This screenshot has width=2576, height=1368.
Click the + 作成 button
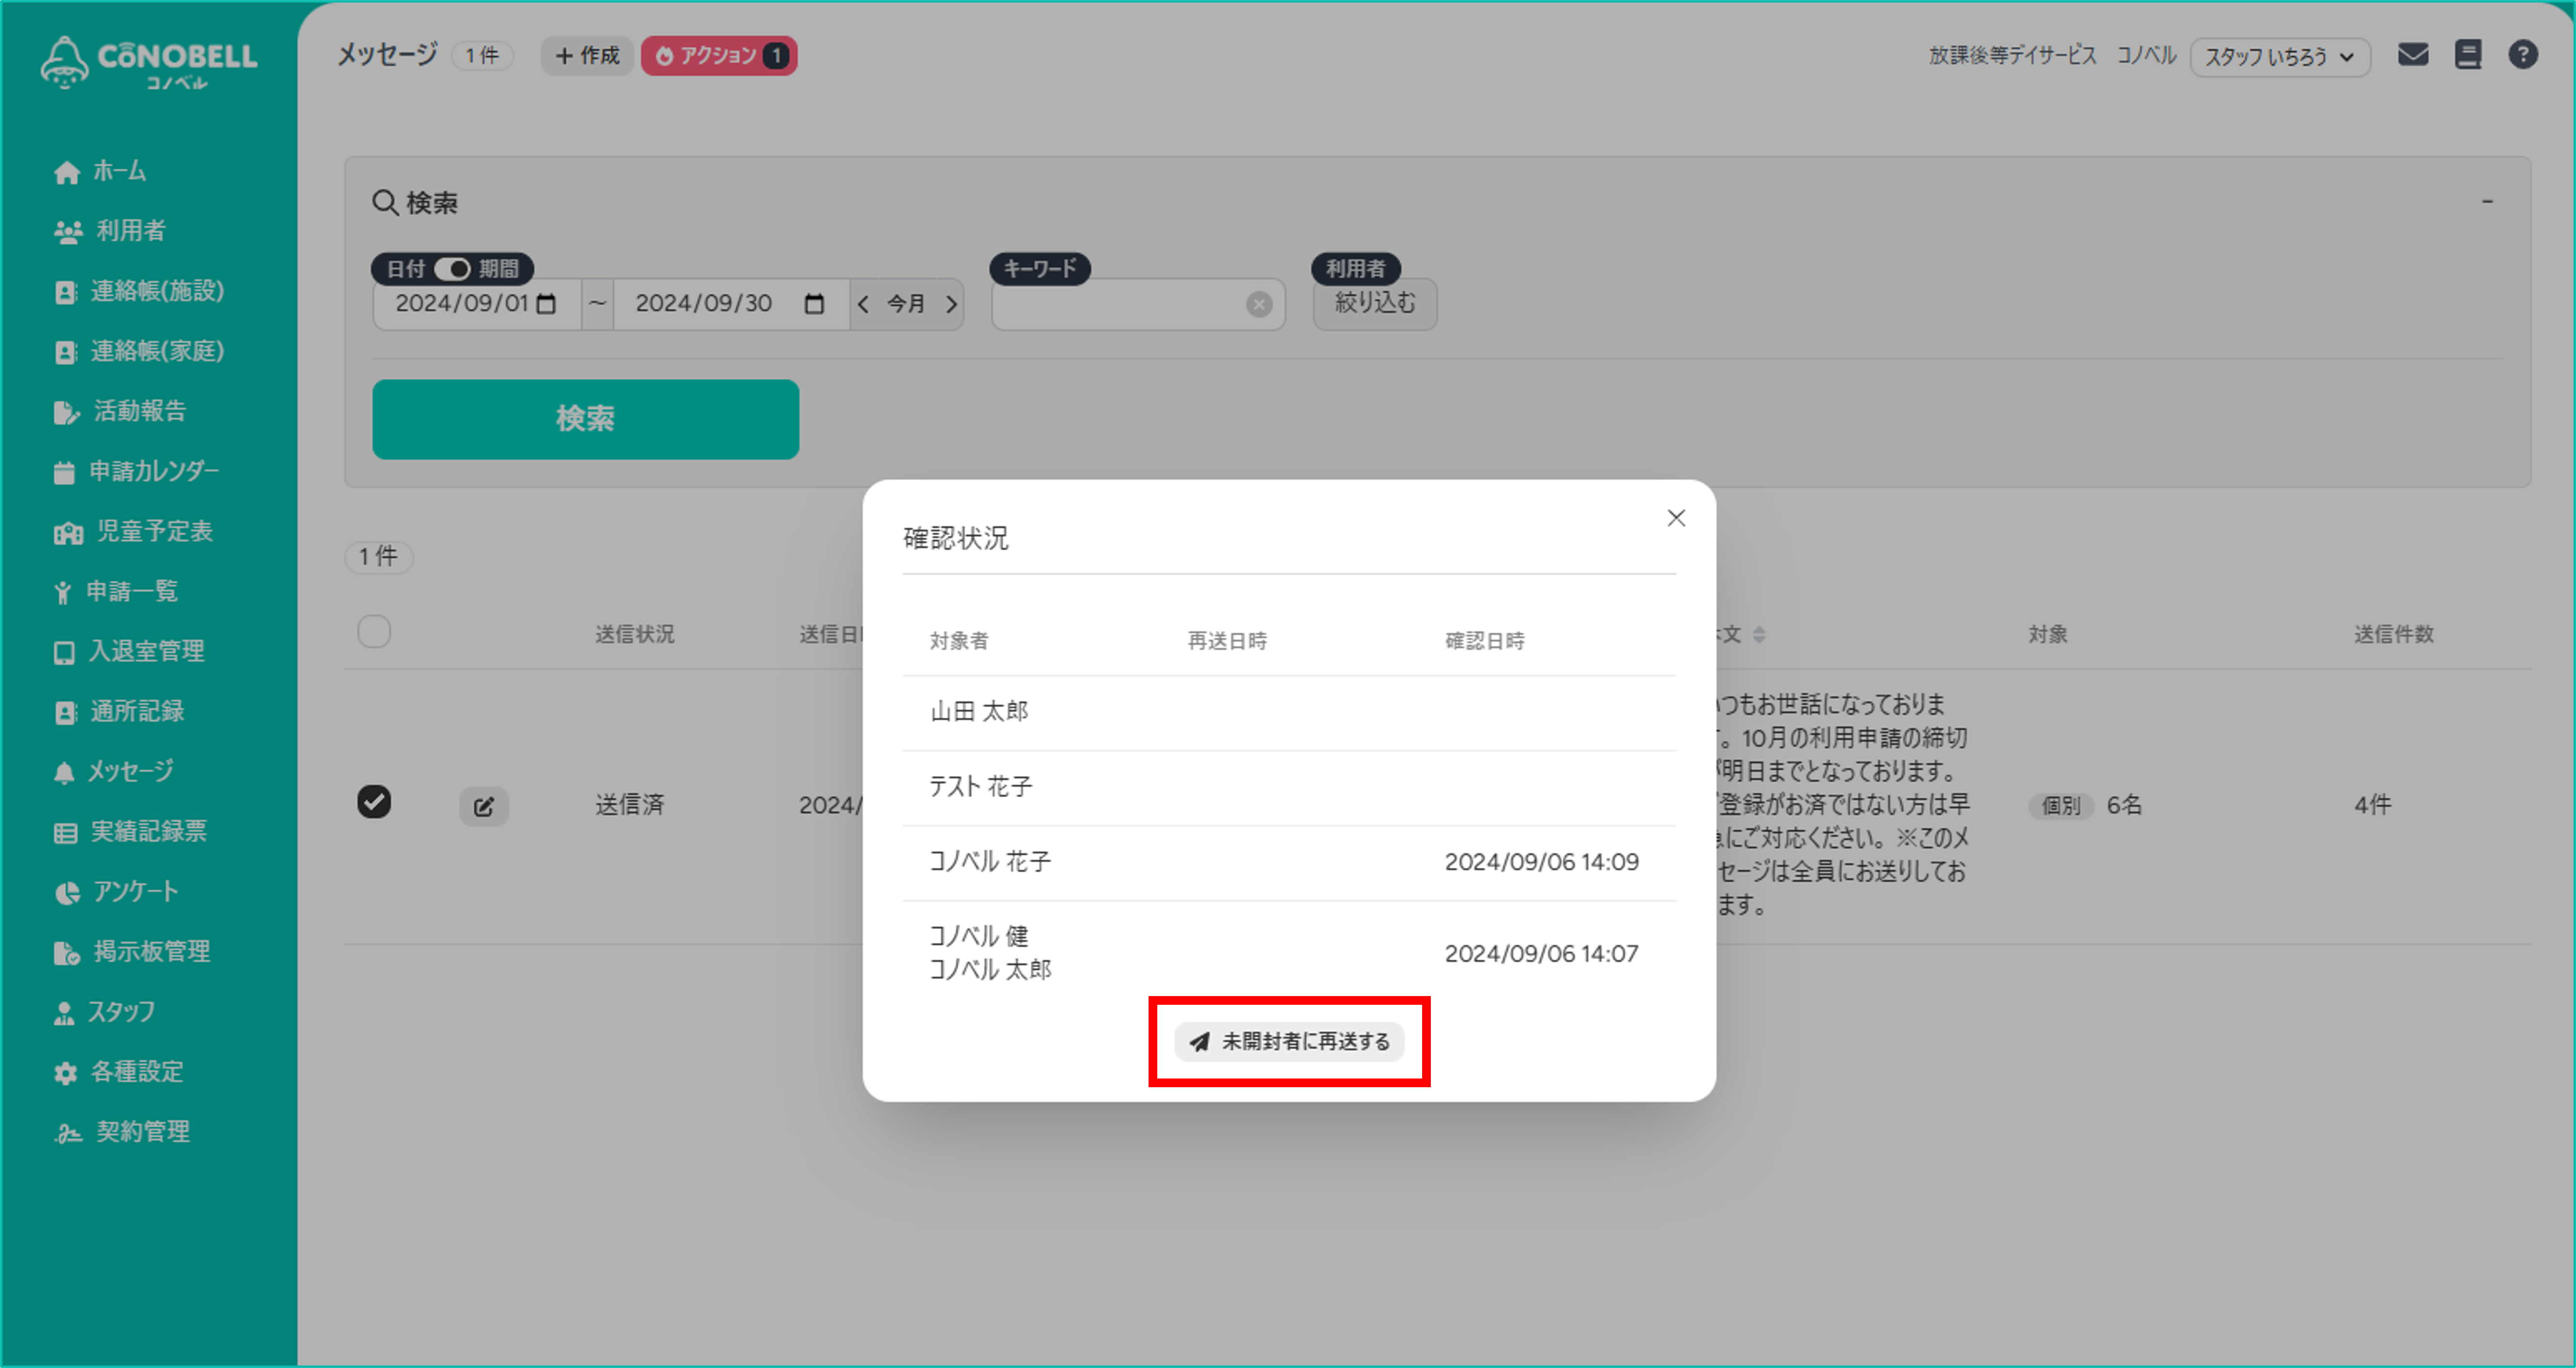coord(587,55)
